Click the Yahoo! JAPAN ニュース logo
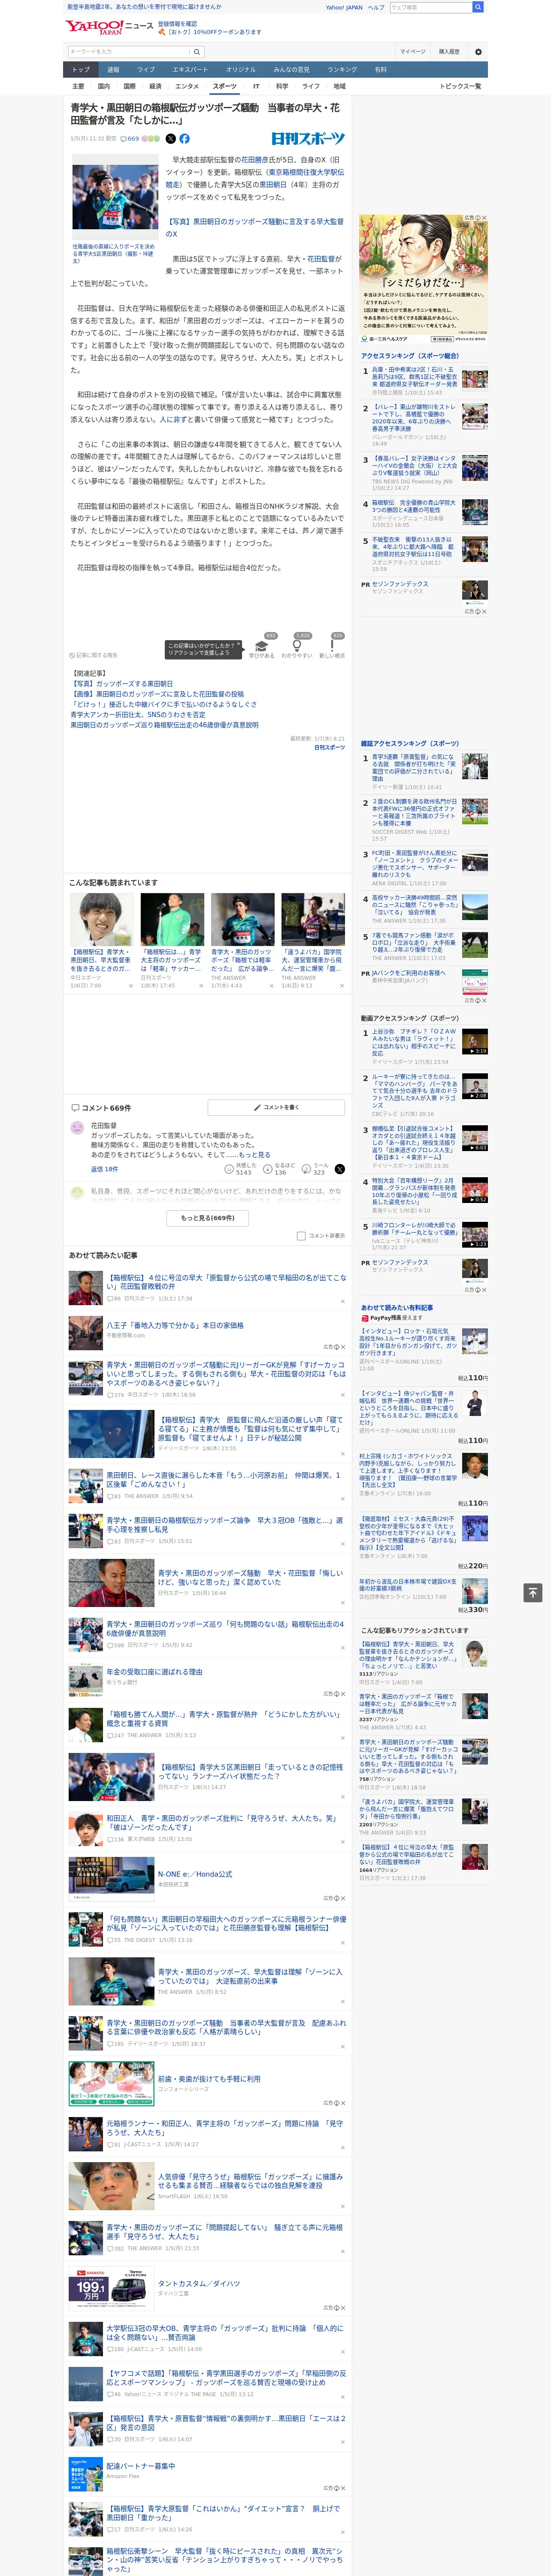 click(109, 28)
